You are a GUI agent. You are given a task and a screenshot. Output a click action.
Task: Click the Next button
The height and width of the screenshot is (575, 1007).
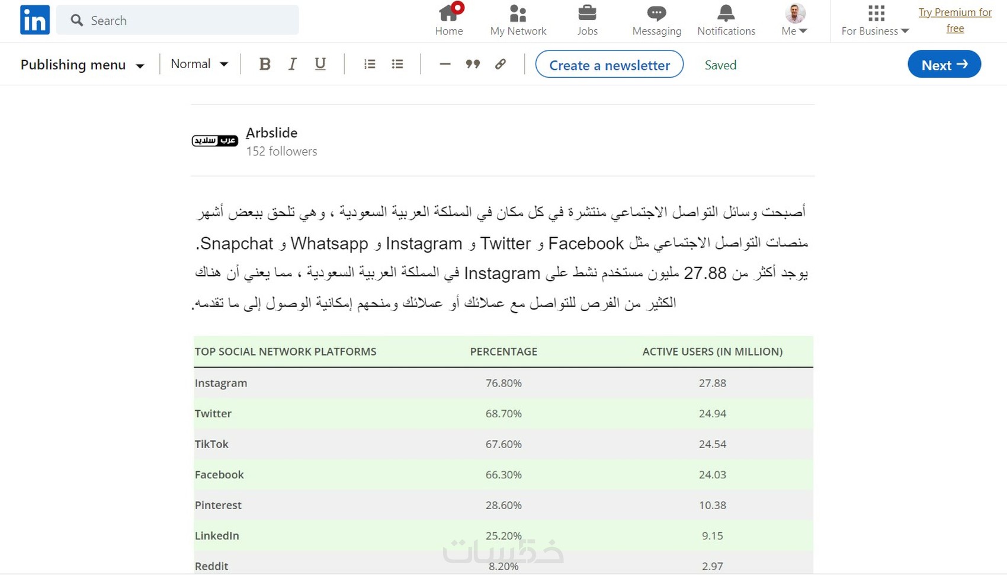pos(944,65)
